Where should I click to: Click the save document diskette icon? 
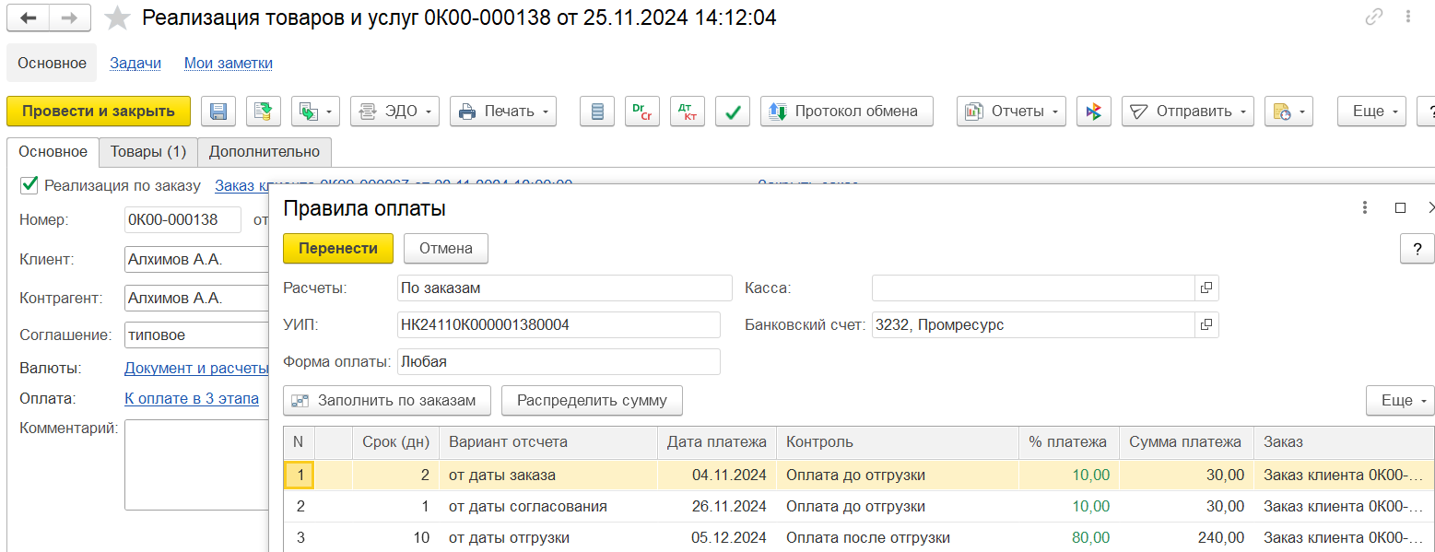click(x=219, y=112)
